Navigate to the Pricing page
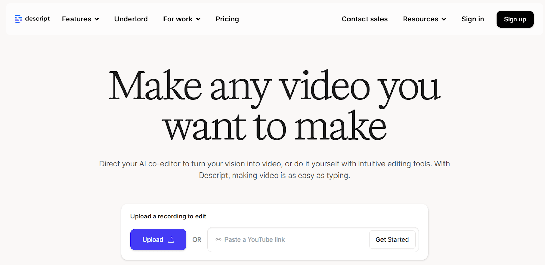545x265 pixels. tap(227, 19)
